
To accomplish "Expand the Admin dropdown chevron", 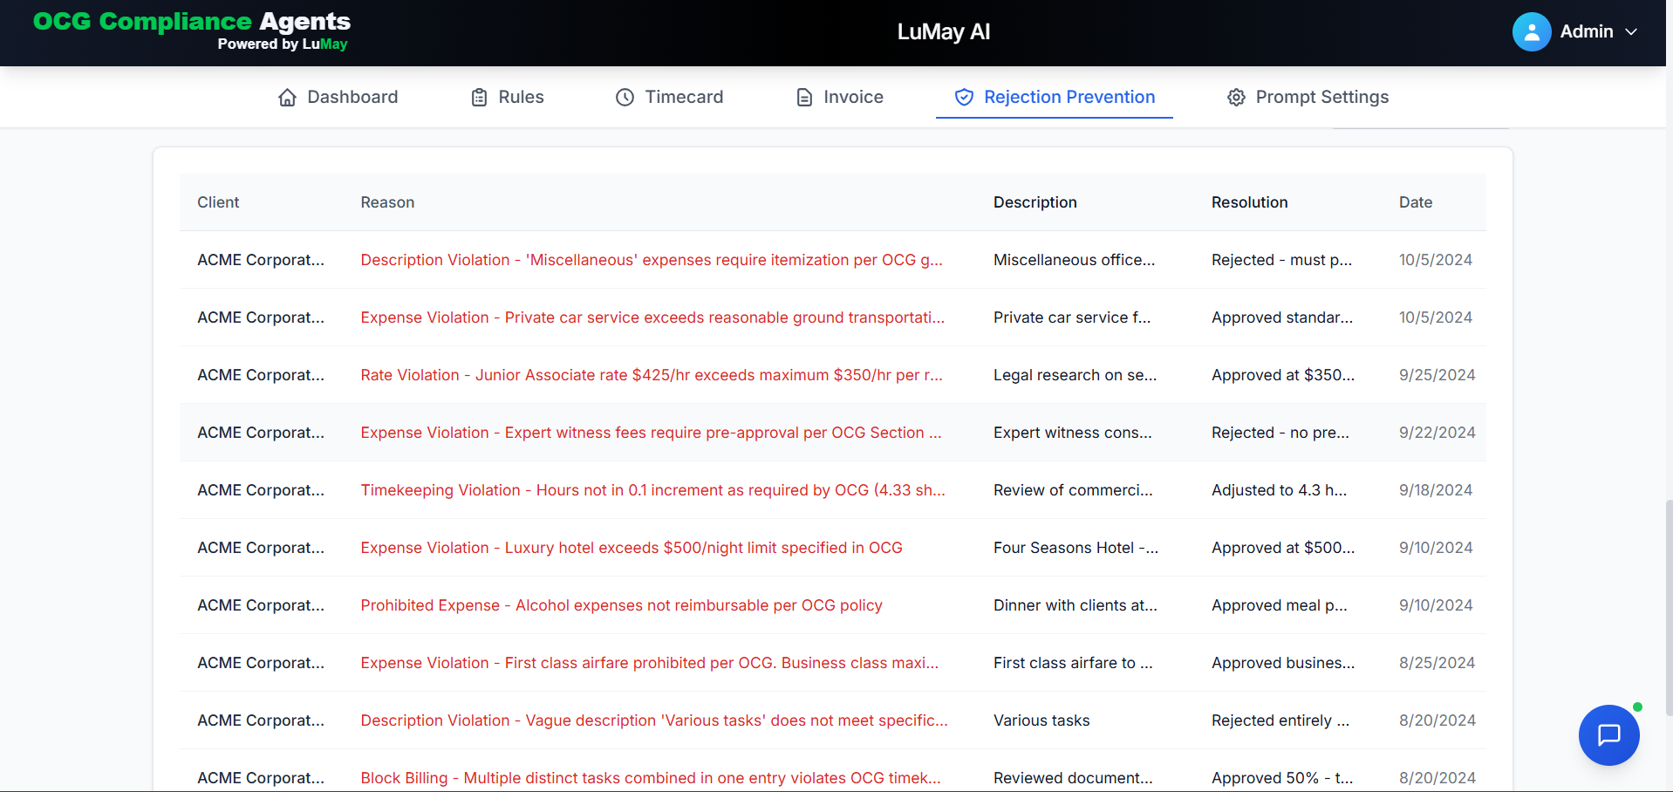I will coord(1631,32).
